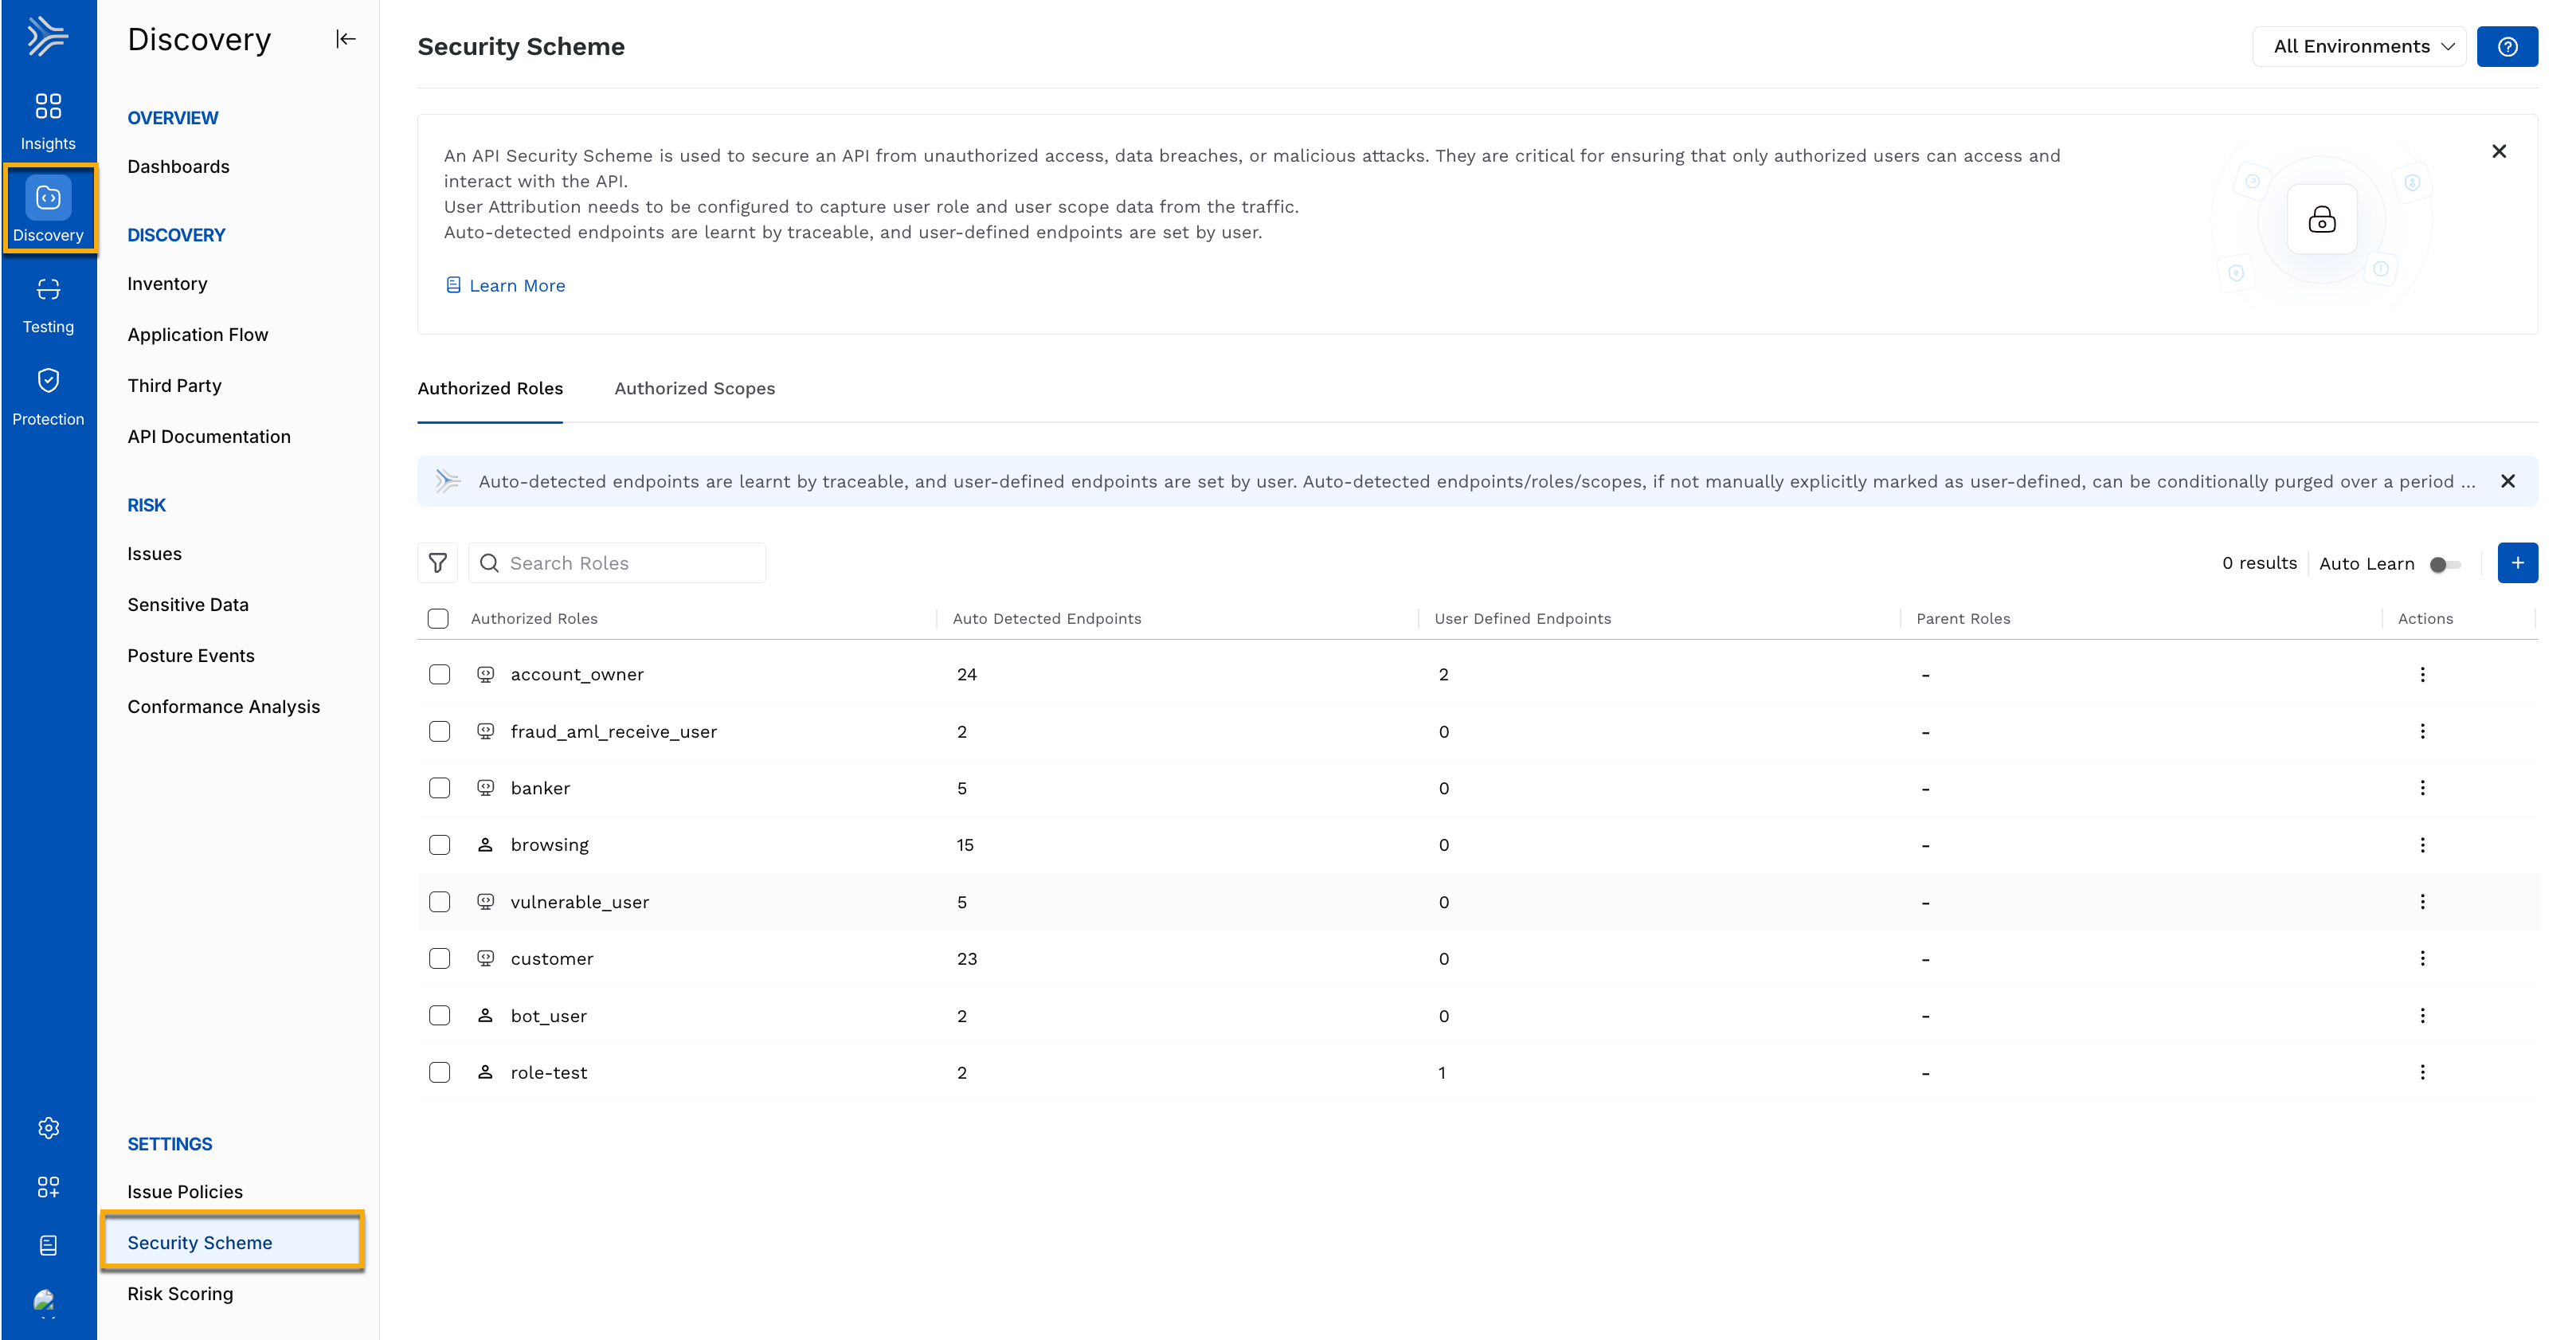Viewport: 2576px width, 1340px height.
Task: Open Risk Scoring in settings menu
Action: tap(180, 1294)
